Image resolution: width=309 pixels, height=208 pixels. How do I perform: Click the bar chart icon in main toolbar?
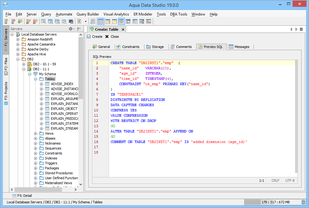coord(148,21)
